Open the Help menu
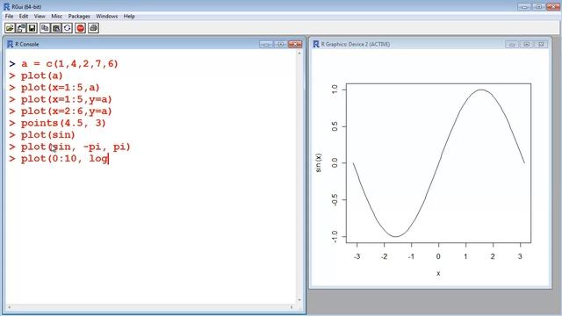The image size is (562, 316). tap(129, 16)
